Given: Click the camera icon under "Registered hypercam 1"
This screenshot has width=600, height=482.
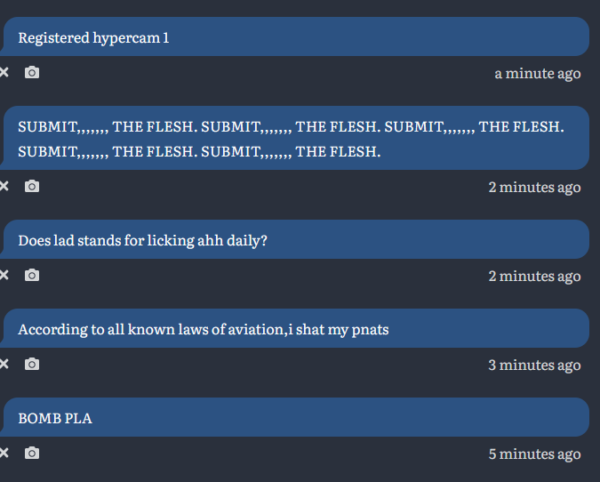Looking at the screenshot, I should point(32,72).
